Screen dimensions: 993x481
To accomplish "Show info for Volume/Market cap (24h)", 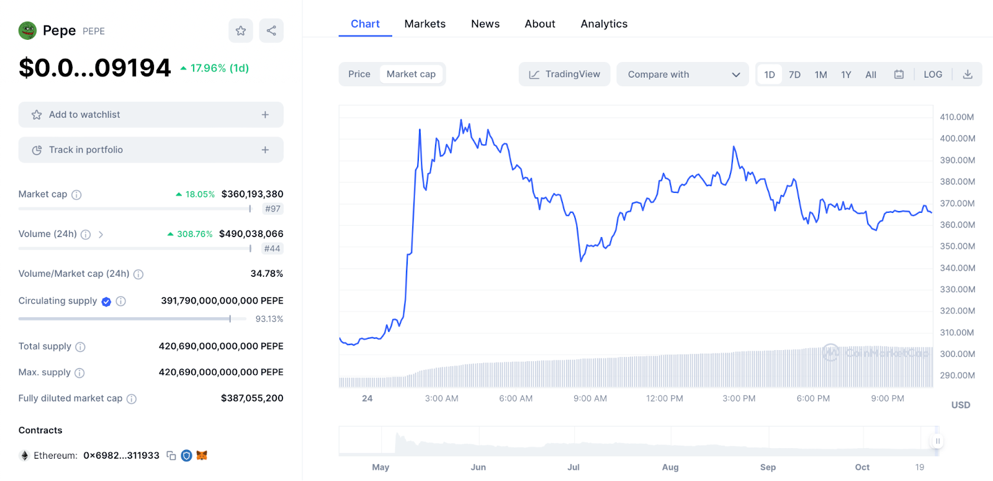I will (138, 274).
